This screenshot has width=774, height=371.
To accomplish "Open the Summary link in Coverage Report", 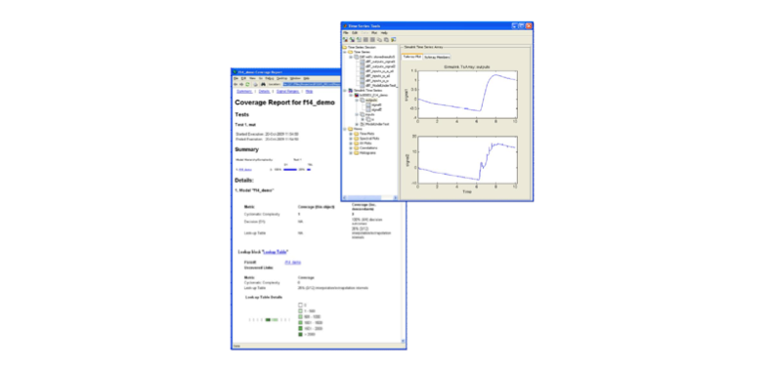I will click(244, 91).
